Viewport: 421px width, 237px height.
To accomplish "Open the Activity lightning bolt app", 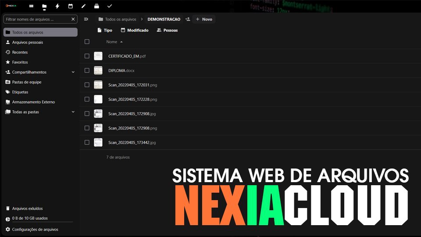I will click(57, 6).
